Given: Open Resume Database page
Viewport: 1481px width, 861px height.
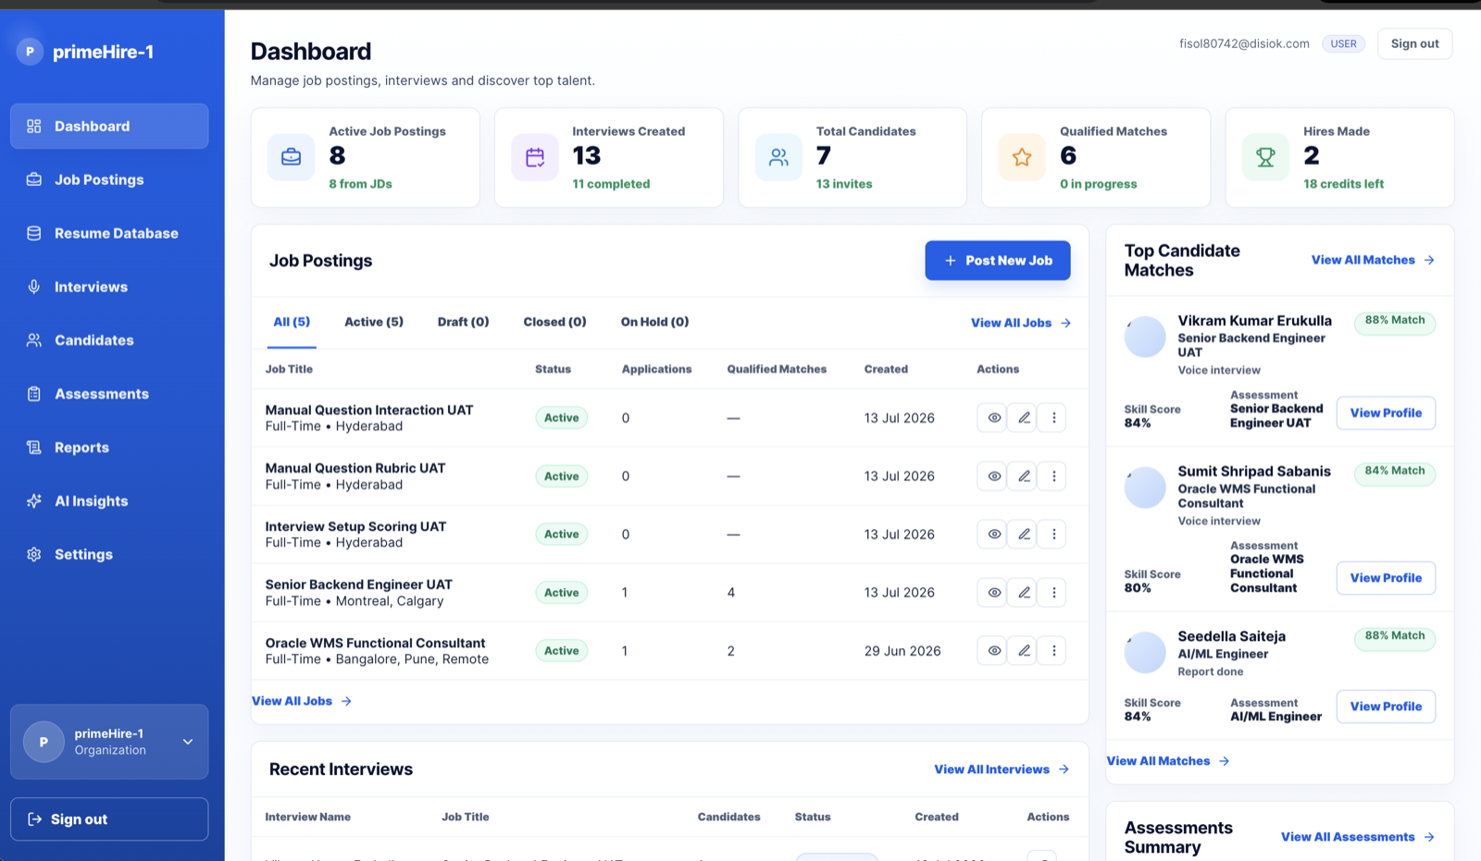Looking at the screenshot, I should click(x=109, y=233).
